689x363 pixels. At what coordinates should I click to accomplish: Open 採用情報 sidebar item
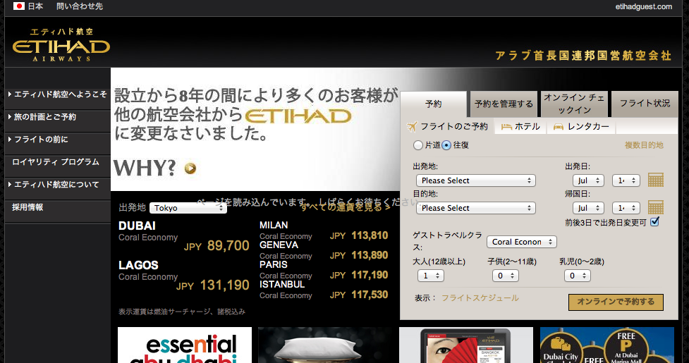coord(58,207)
